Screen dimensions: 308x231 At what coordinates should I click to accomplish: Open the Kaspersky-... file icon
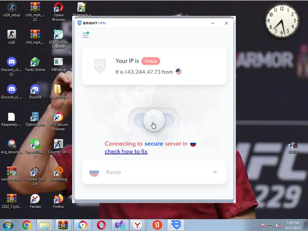[x=12, y=119]
